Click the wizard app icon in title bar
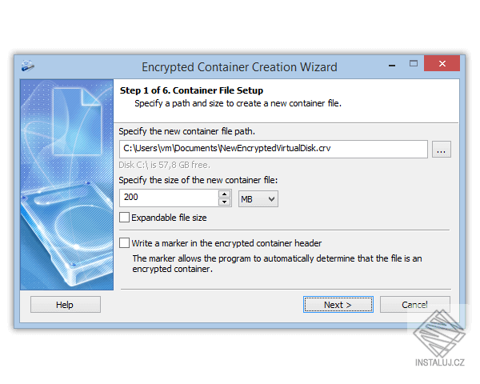The height and width of the screenshot is (384, 480). pyautogui.click(x=28, y=66)
